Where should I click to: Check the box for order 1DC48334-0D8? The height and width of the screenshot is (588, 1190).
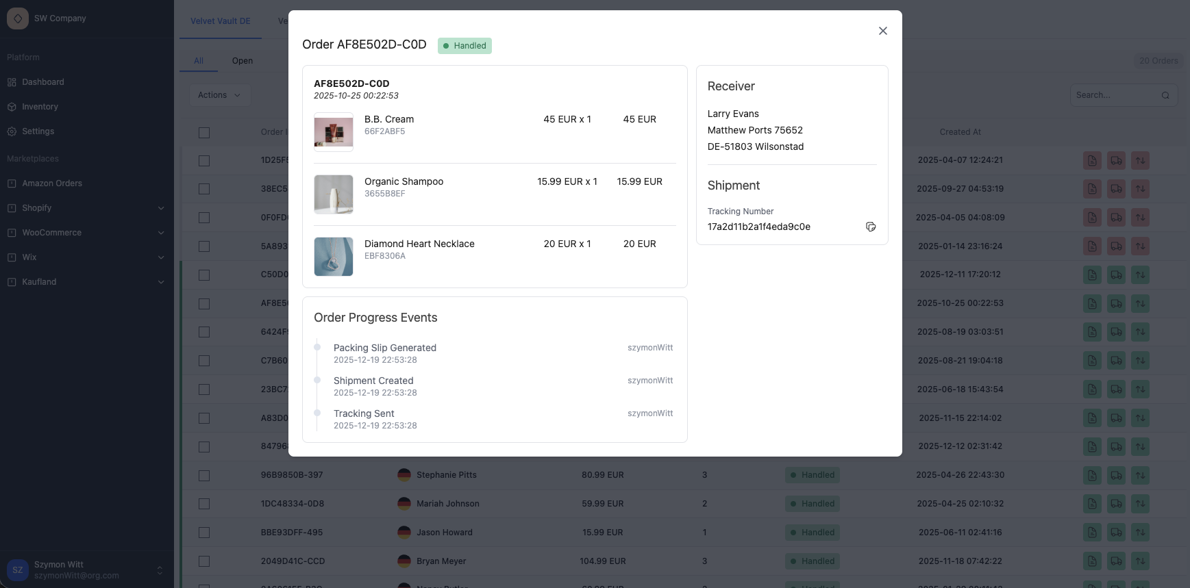click(x=204, y=504)
